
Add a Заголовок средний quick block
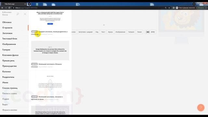click(85, 32)
